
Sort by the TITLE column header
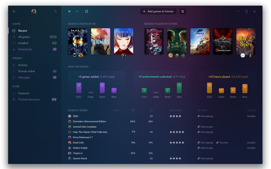point(116,110)
